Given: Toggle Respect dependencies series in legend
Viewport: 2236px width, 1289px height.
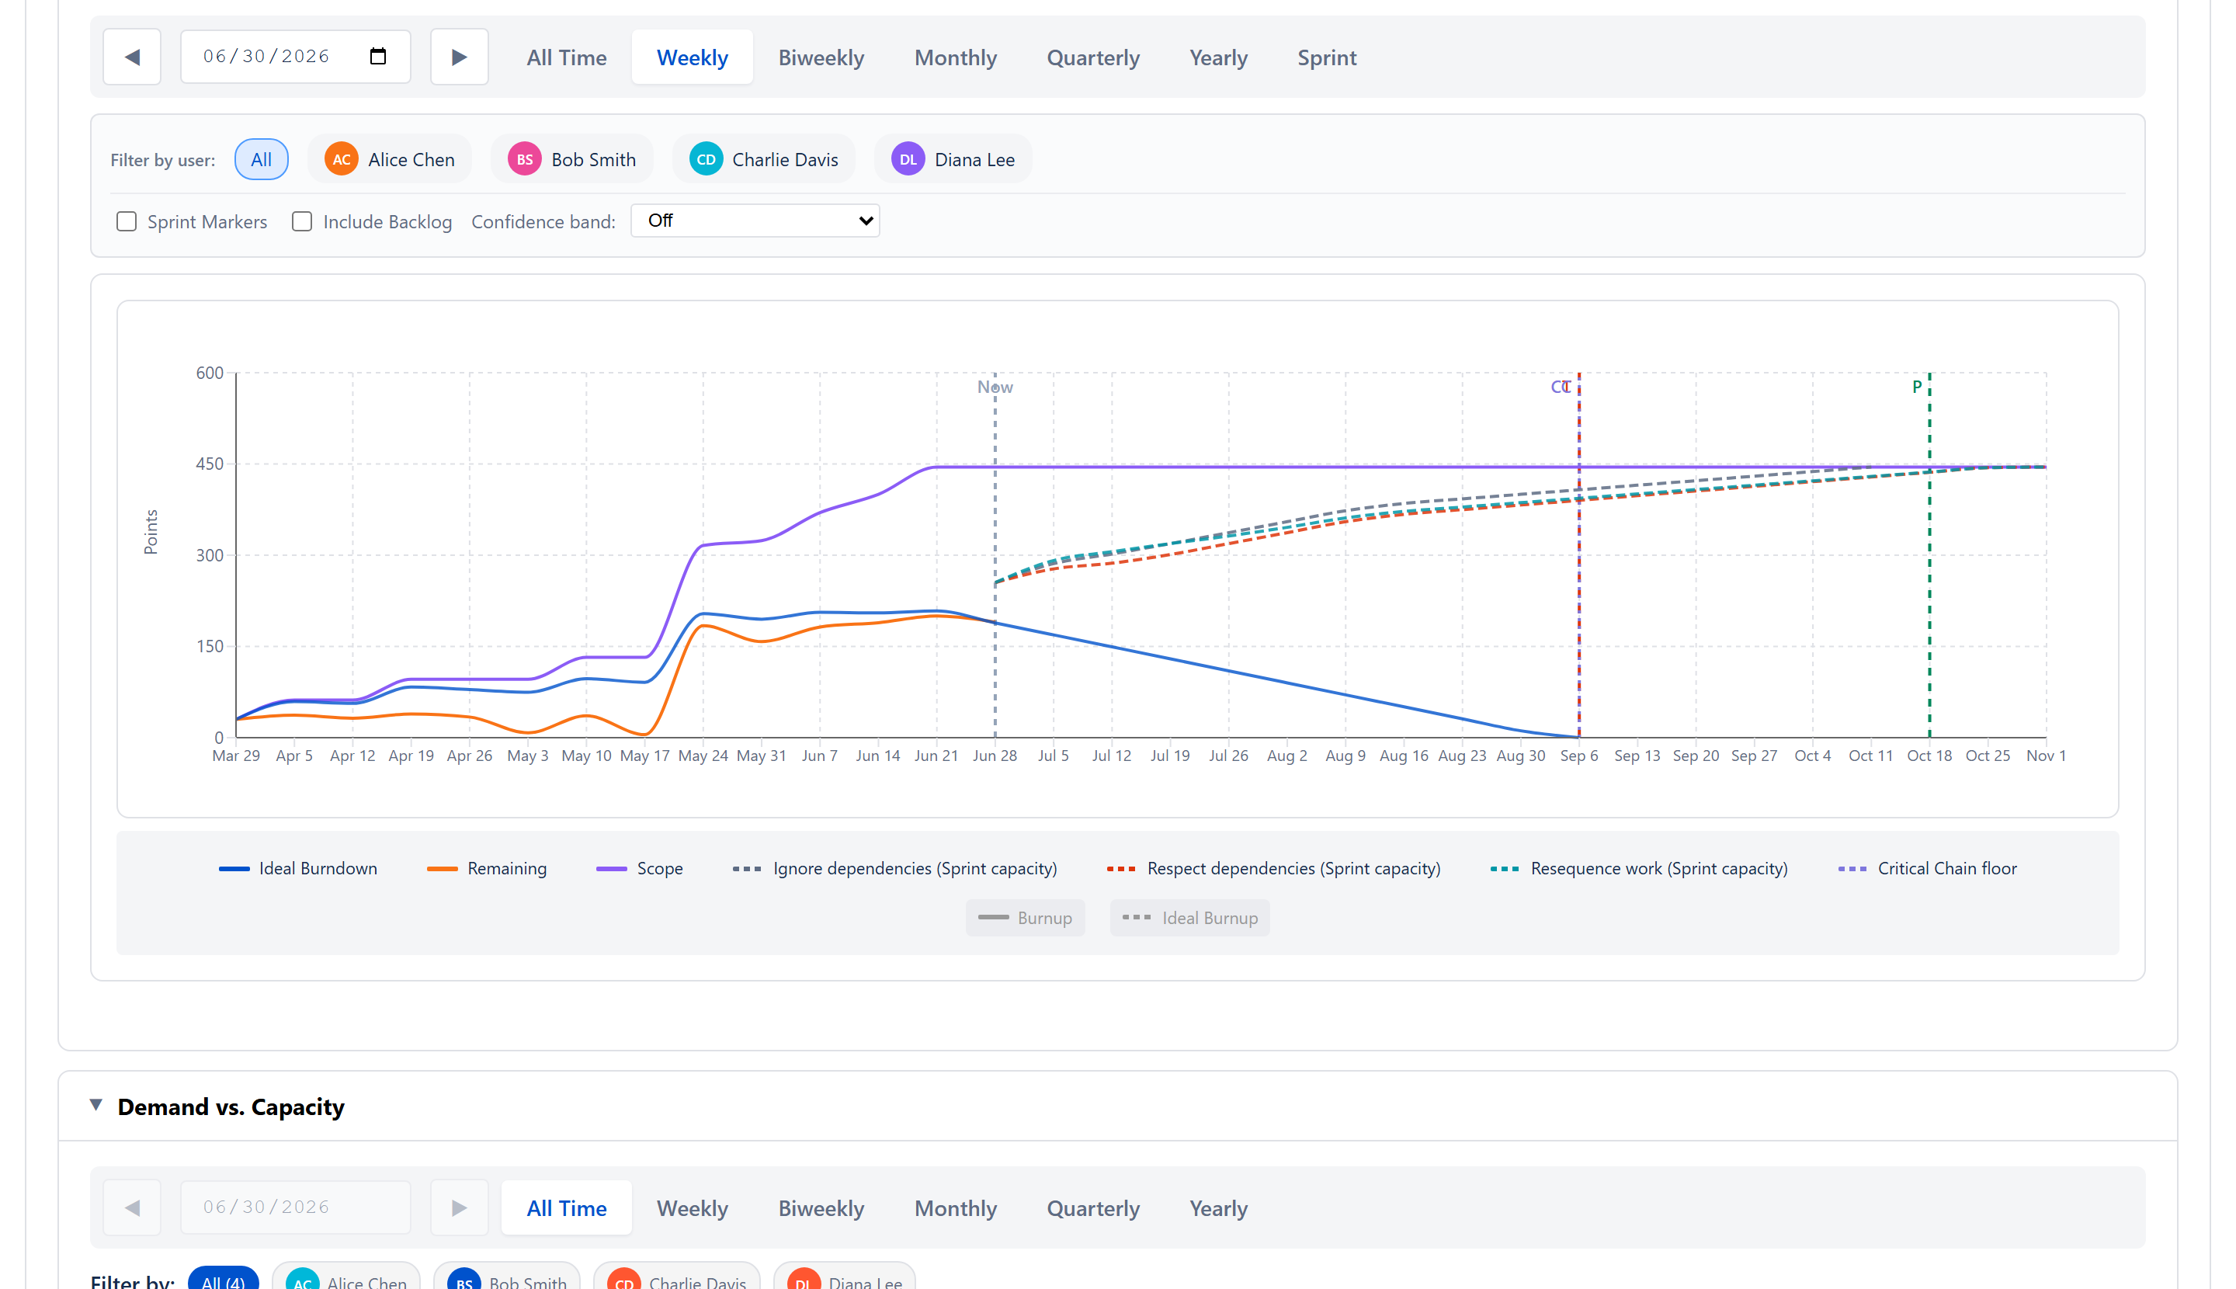Looking at the screenshot, I should click(1274, 868).
